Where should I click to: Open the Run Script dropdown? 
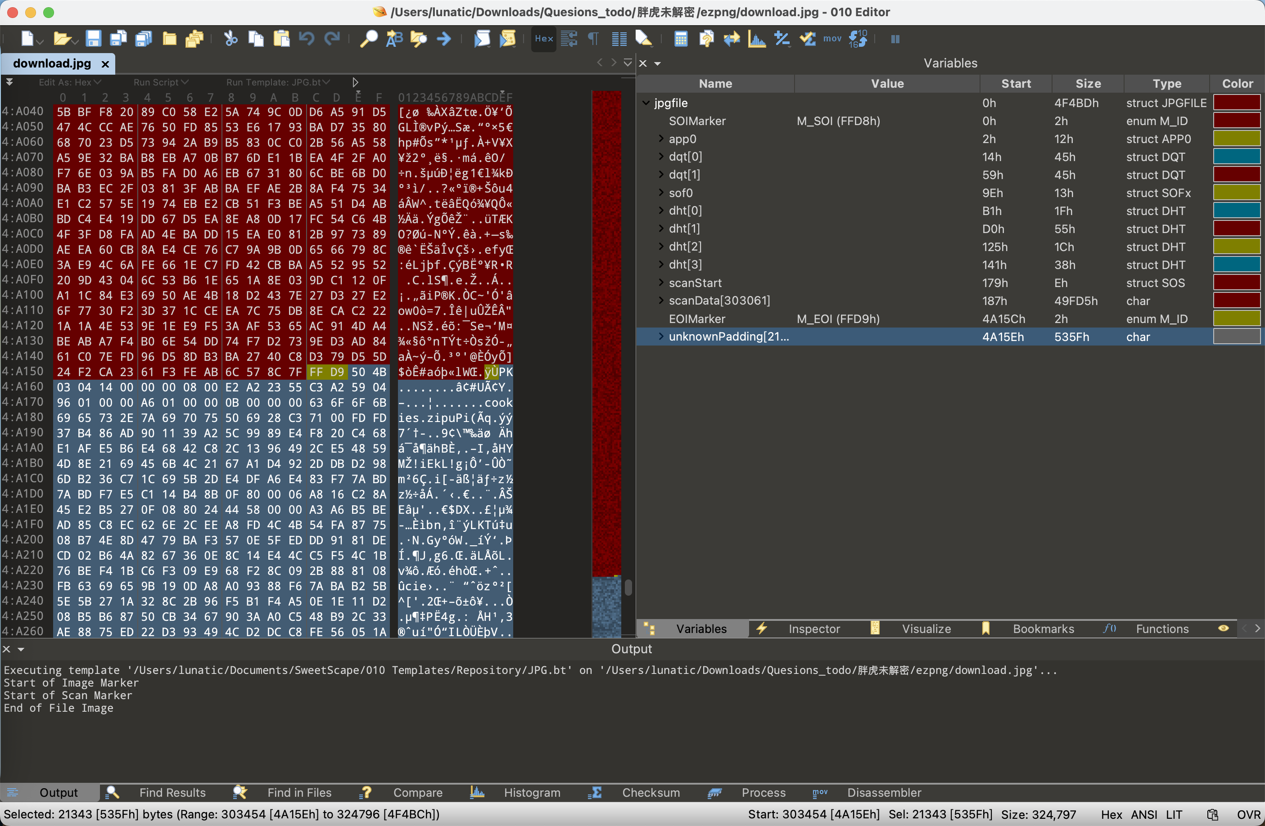[x=161, y=82]
